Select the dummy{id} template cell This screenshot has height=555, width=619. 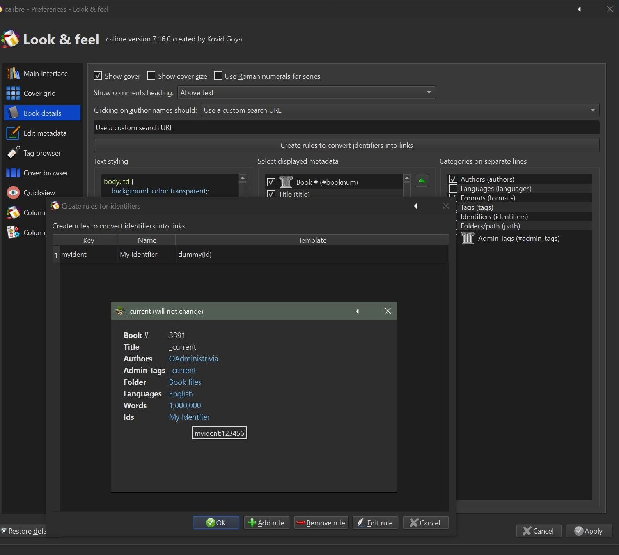[x=312, y=255]
